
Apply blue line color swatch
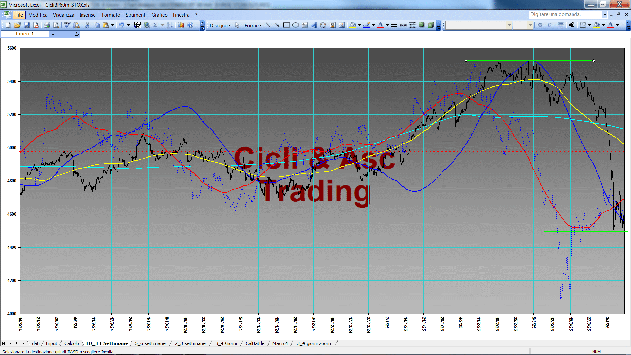tap(366, 25)
